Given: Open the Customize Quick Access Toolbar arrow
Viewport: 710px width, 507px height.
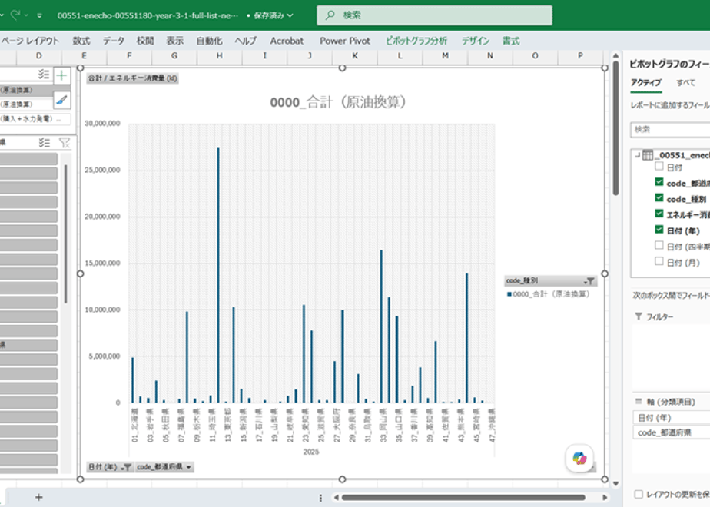Looking at the screenshot, I should [x=40, y=16].
